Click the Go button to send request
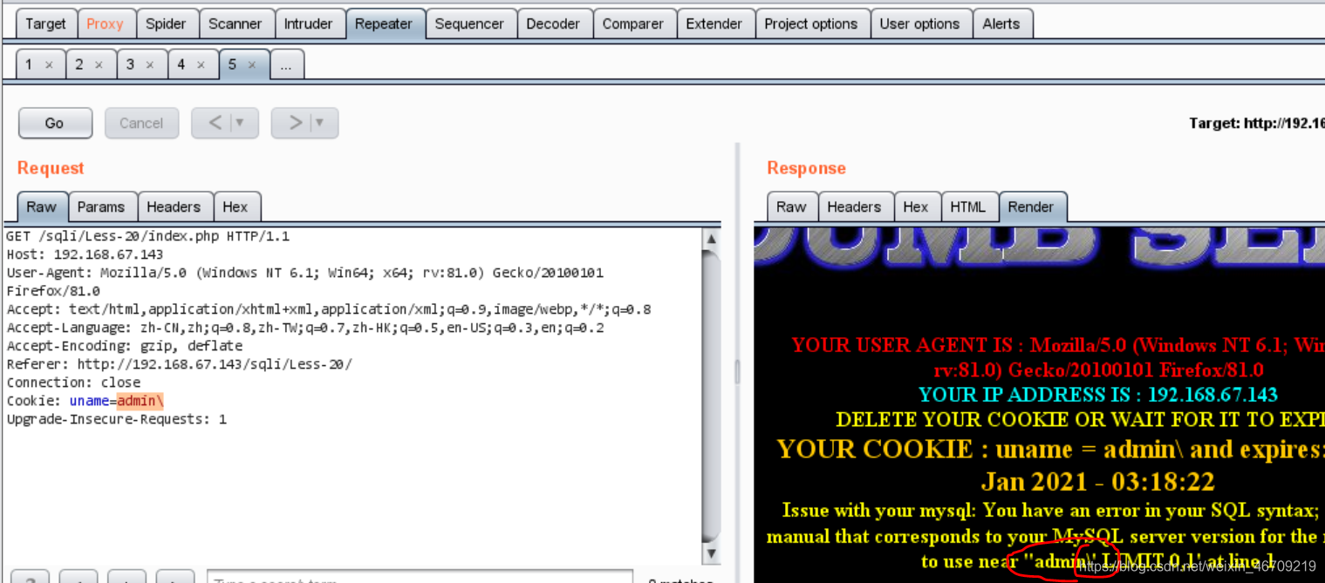The width and height of the screenshot is (1325, 583). (x=55, y=122)
